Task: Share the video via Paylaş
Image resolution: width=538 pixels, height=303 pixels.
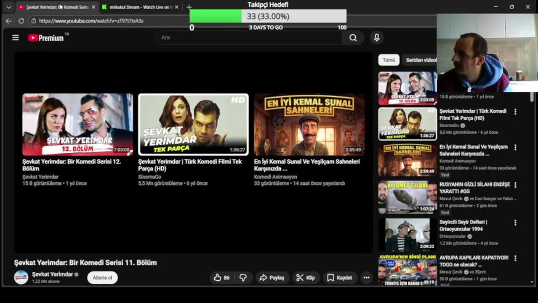Action: click(x=272, y=278)
